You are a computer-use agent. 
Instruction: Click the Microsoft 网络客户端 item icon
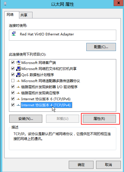pyautogui.click(x=18, y=63)
